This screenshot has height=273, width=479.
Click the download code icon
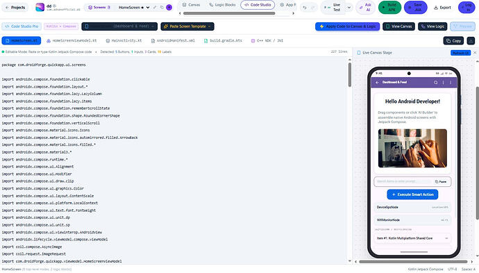click(471, 41)
